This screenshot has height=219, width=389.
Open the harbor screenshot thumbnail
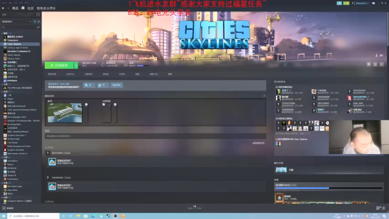click(65, 113)
